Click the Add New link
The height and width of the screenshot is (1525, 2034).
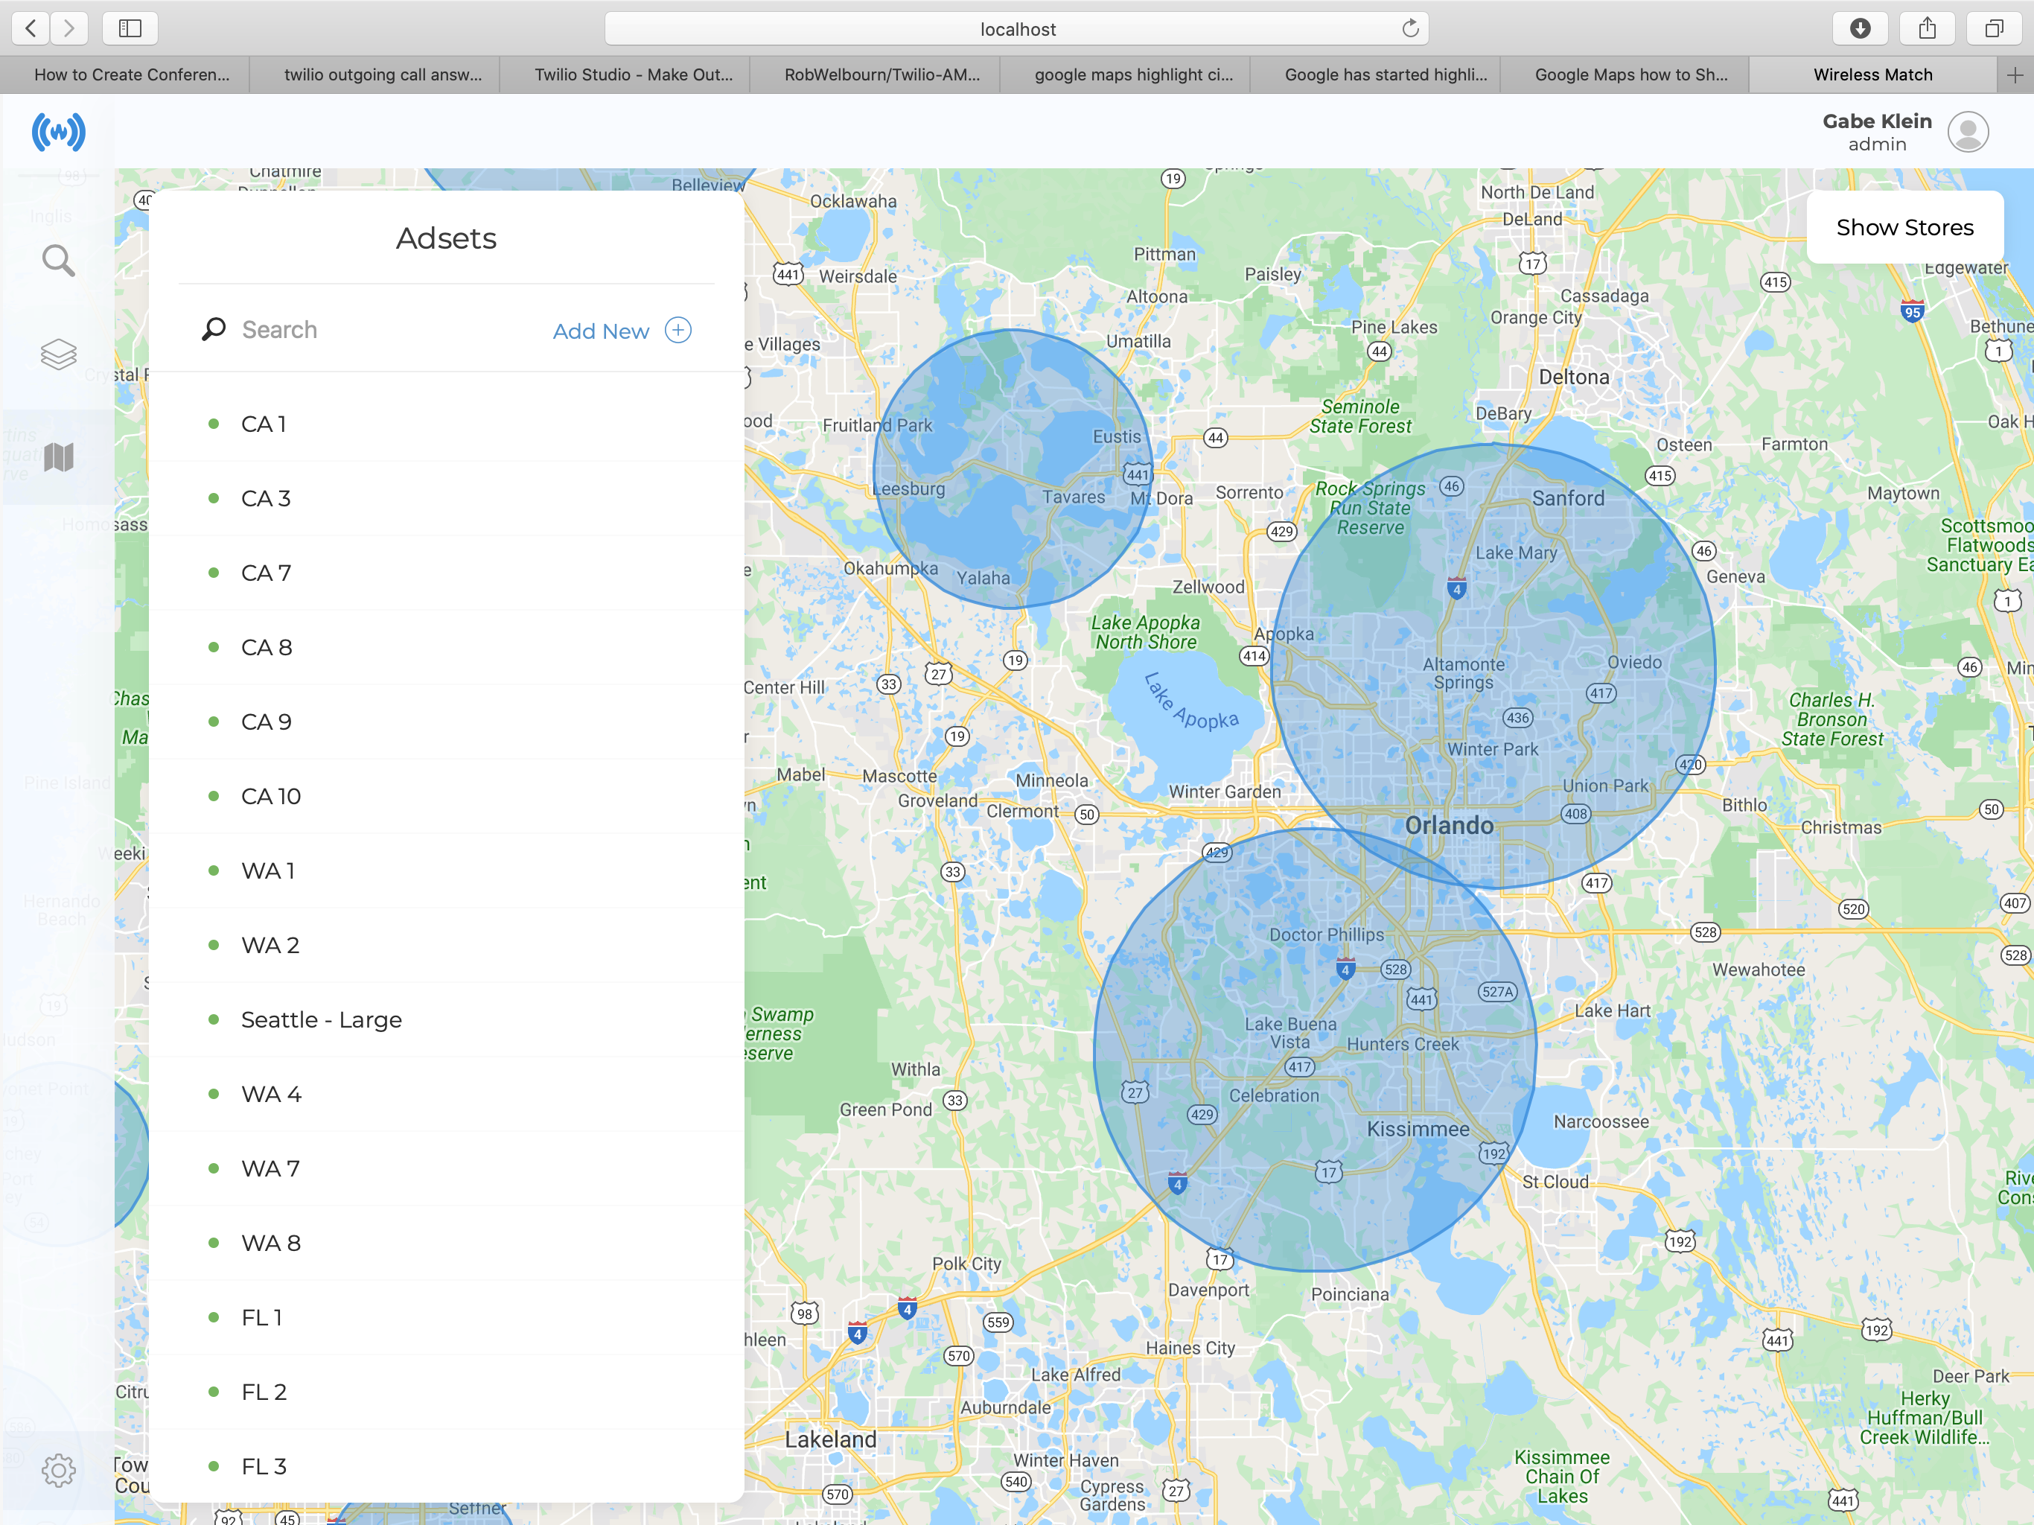pos(601,331)
